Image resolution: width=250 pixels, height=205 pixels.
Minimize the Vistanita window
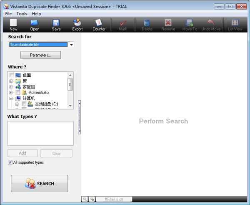pos(219,7)
